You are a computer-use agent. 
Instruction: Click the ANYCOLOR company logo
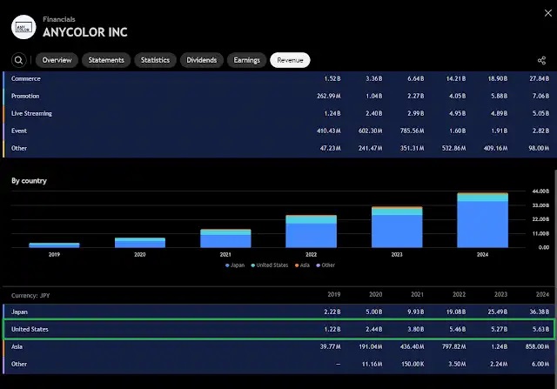pyautogui.click(x=23, y=27)
